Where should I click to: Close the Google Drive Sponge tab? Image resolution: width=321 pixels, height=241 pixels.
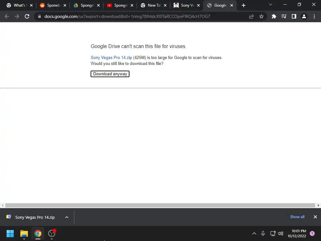pos(98,5)
